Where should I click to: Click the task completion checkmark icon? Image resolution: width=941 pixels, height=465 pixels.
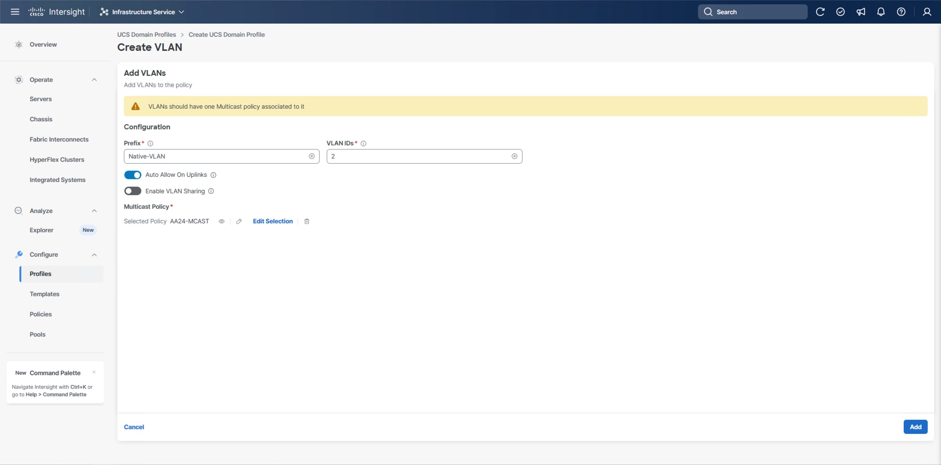coord(841,12)
